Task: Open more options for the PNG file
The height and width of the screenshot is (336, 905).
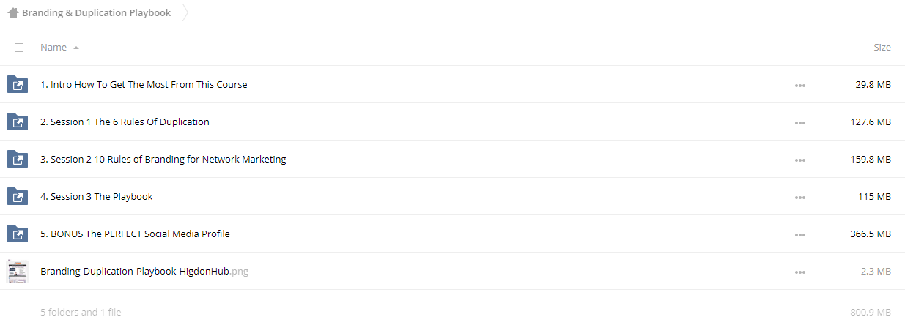Action: click(799, 272)
